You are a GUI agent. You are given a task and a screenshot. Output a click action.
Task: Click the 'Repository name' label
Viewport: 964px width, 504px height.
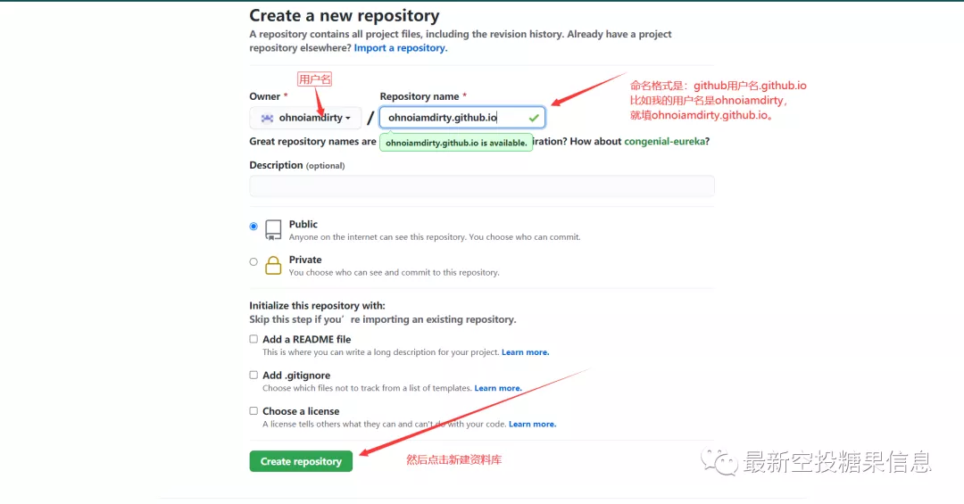tap(420, 96)
